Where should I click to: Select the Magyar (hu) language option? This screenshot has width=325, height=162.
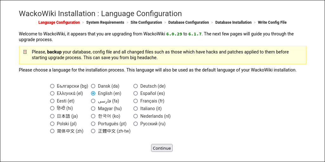(x=93, y=109)
